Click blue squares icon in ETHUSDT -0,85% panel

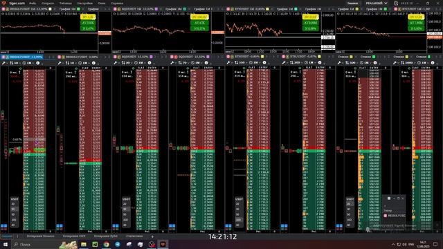(x=228, y=226)
